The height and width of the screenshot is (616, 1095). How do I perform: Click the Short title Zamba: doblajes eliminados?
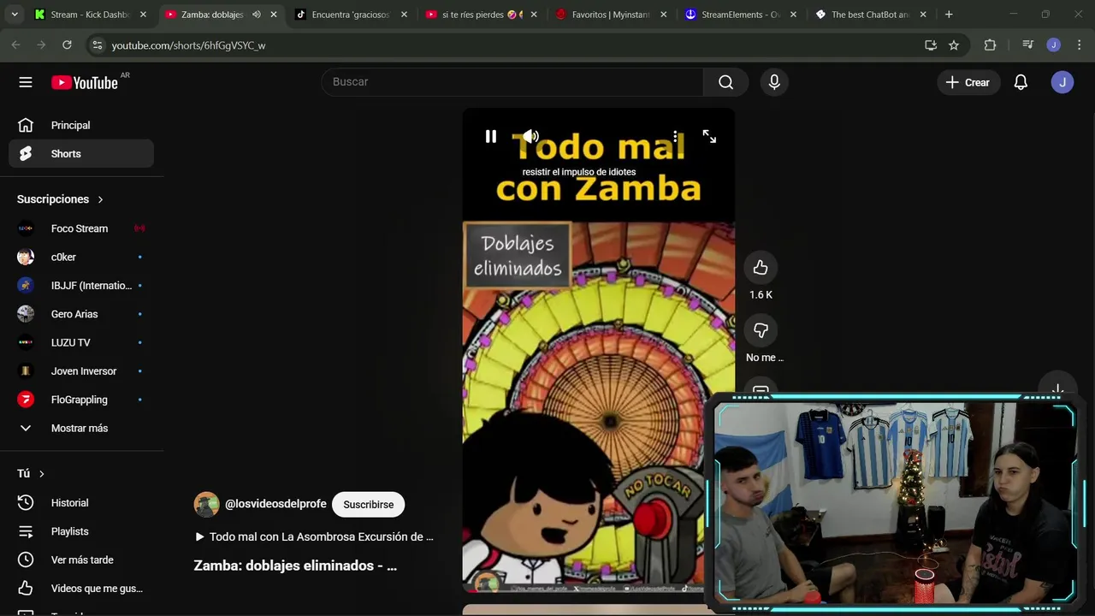click(x=295, y=566)
